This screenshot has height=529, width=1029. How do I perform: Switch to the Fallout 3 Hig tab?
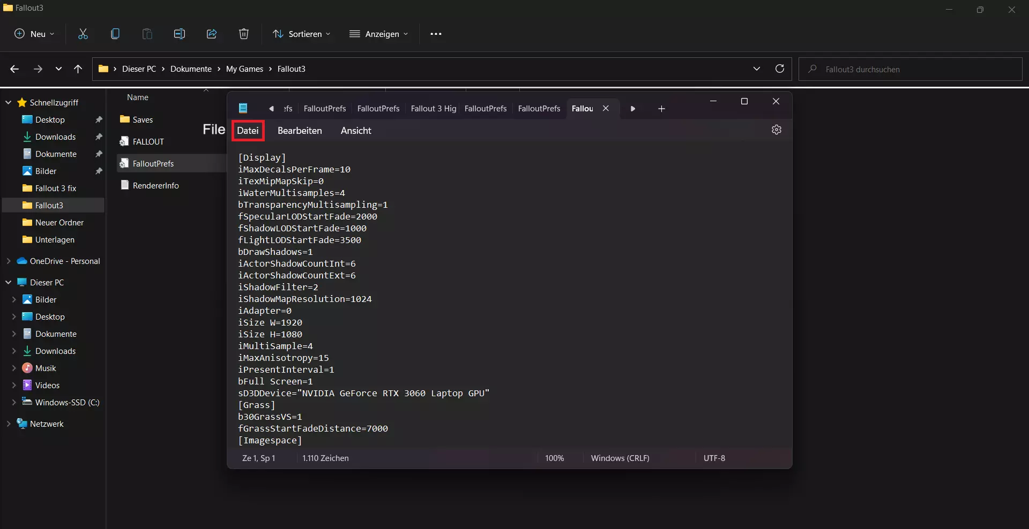(434, 109)
